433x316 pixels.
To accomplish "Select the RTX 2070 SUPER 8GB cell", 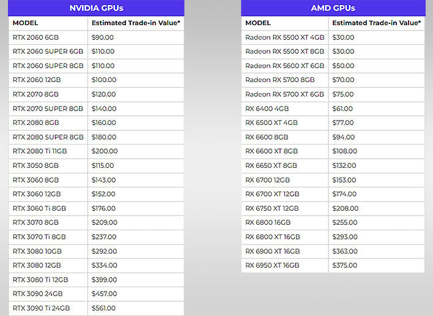I will click(x=48, y=108).
